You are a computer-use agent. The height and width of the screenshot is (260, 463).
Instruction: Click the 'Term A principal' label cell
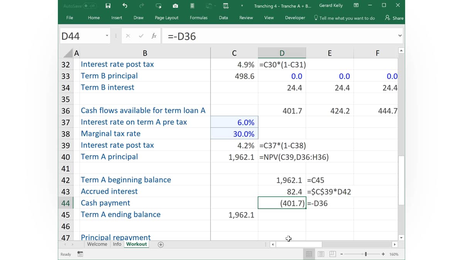tap(145, 157)
